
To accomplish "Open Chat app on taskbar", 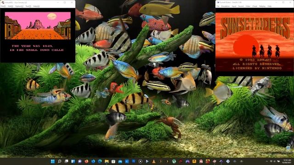I will [x=79, y=161].
